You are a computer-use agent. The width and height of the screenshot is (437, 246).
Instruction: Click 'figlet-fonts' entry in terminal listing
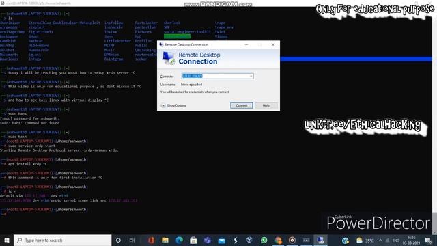(x=41, y=32)
